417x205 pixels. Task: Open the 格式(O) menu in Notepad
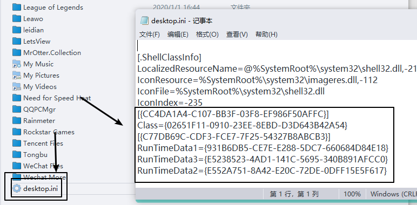pyautogui.click(x=207, y=35)
